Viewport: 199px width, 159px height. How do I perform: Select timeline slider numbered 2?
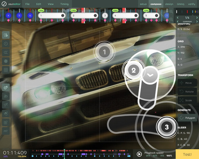pos(84,16)
